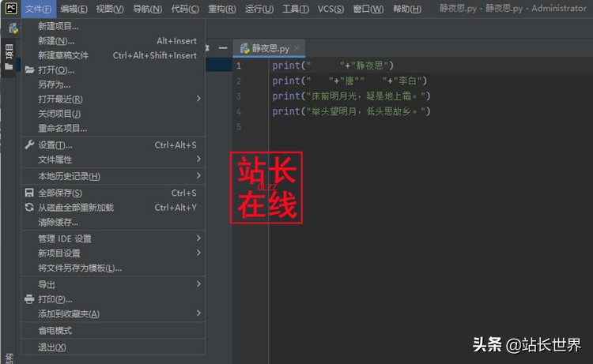Expand the 本地历史记录 submenu arrow

(198, 175)
